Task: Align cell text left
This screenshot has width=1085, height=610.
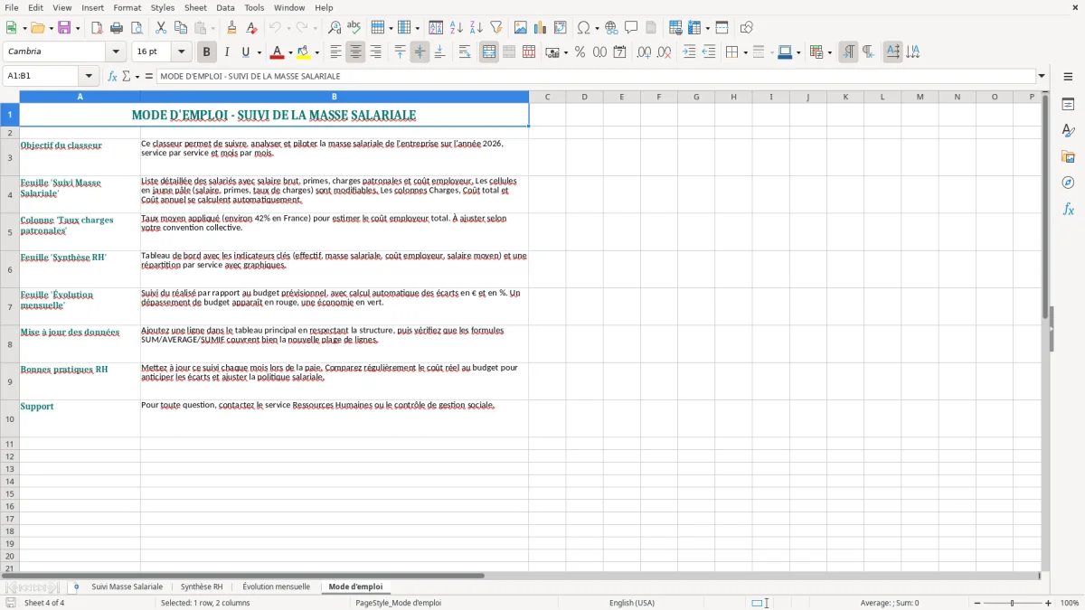Action: coord(335,52)
